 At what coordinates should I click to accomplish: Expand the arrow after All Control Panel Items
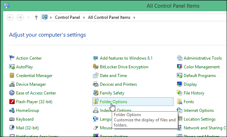coord(134,18)
